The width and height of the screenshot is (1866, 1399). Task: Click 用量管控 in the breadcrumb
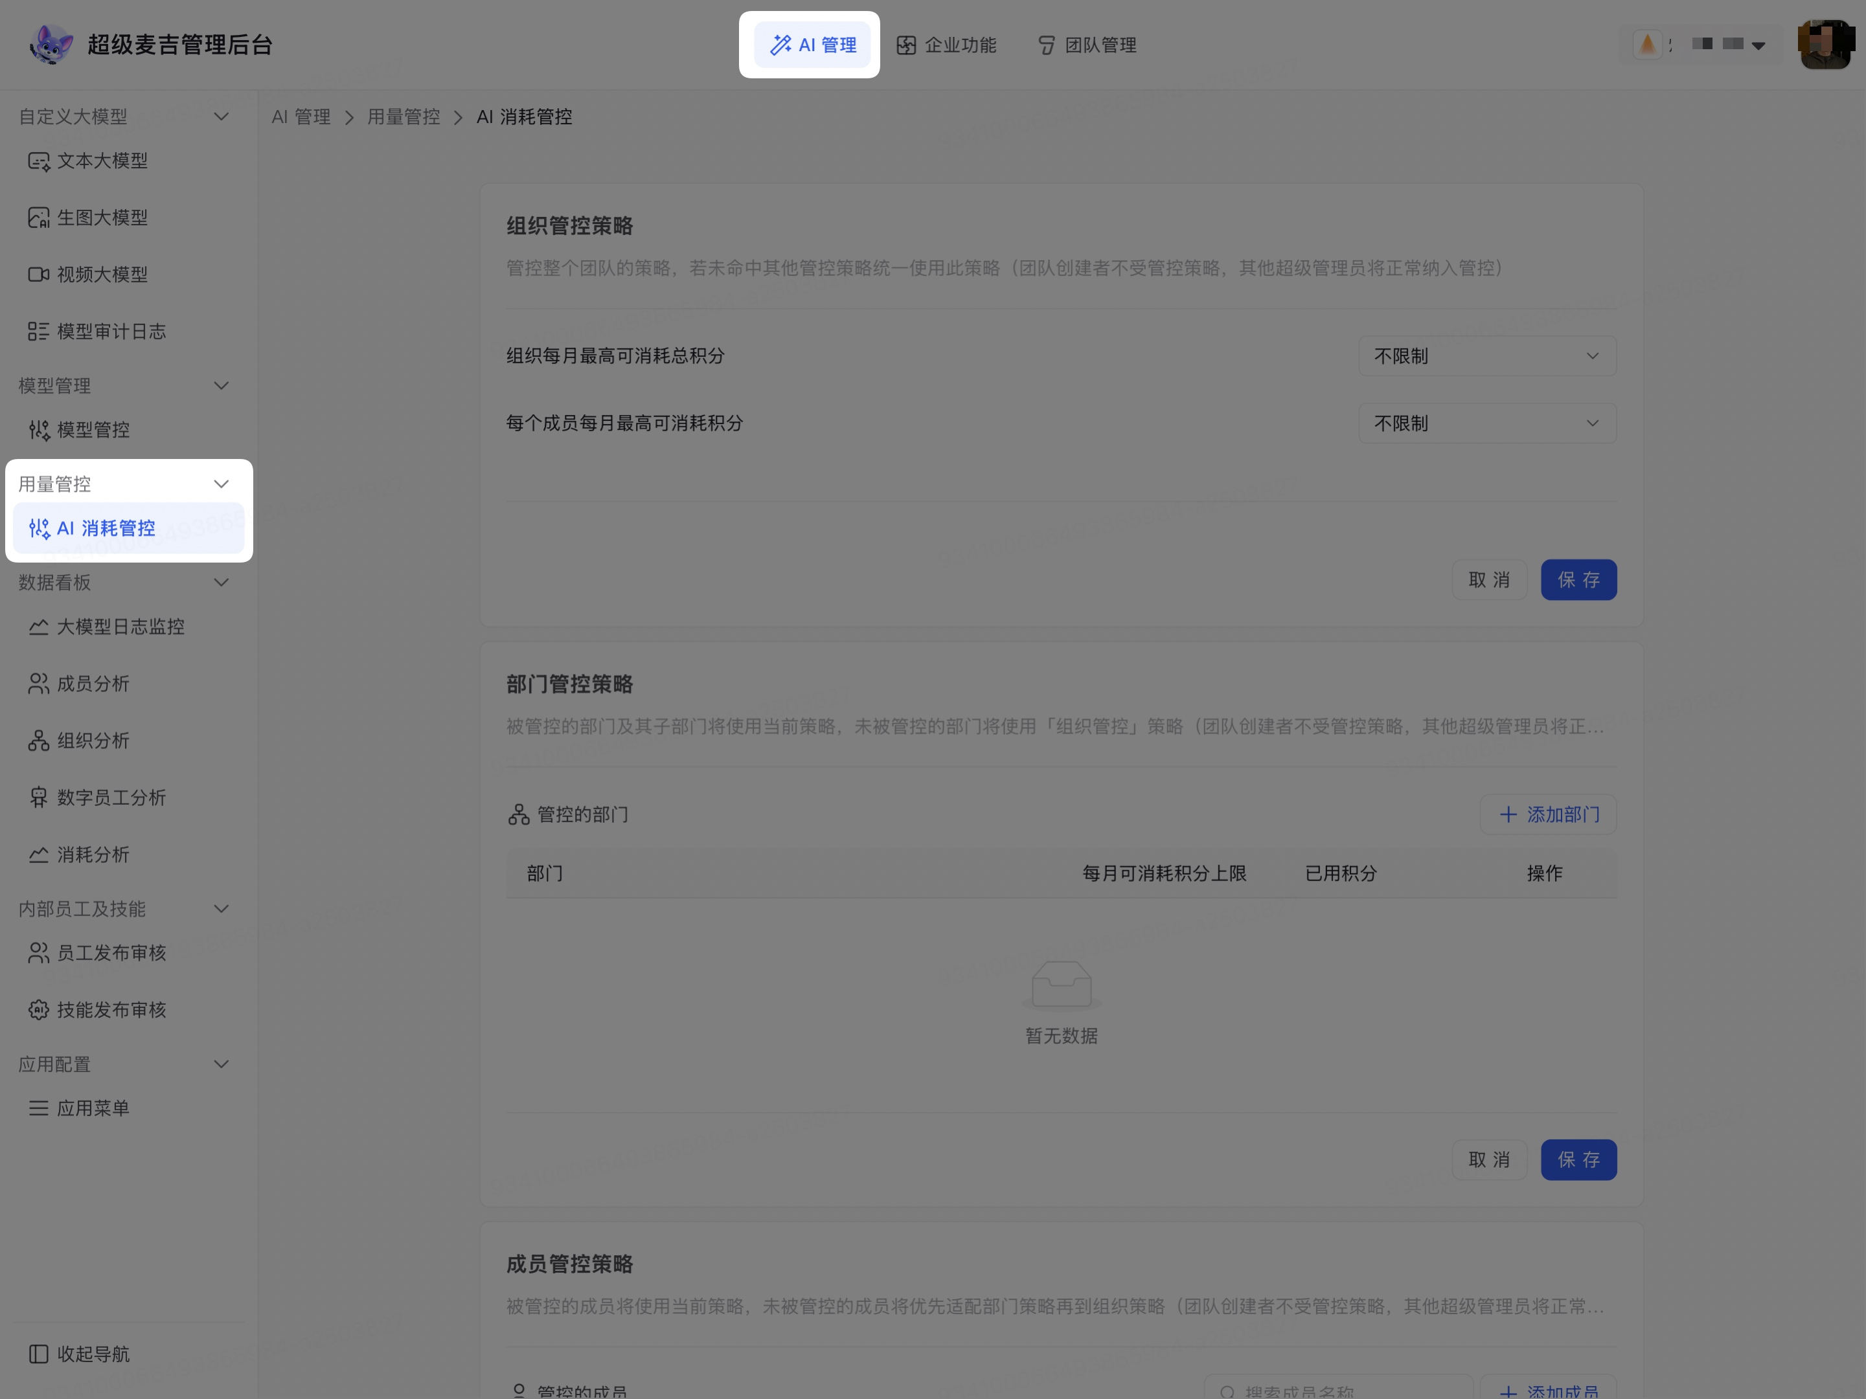pos(404,117)
